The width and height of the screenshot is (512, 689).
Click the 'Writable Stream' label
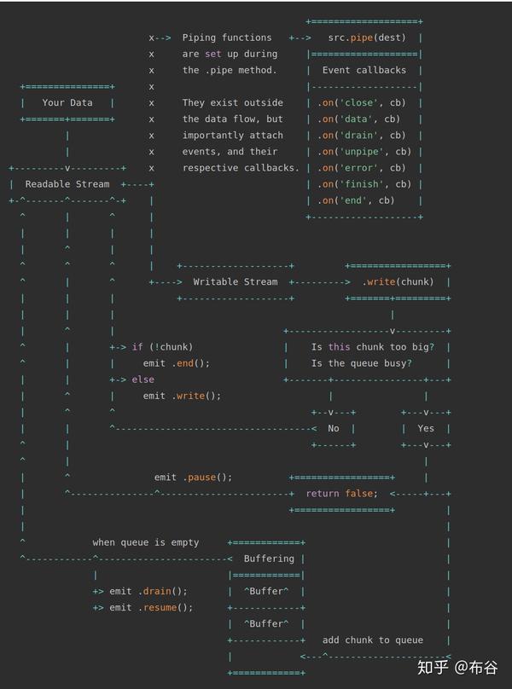[236, 281]
